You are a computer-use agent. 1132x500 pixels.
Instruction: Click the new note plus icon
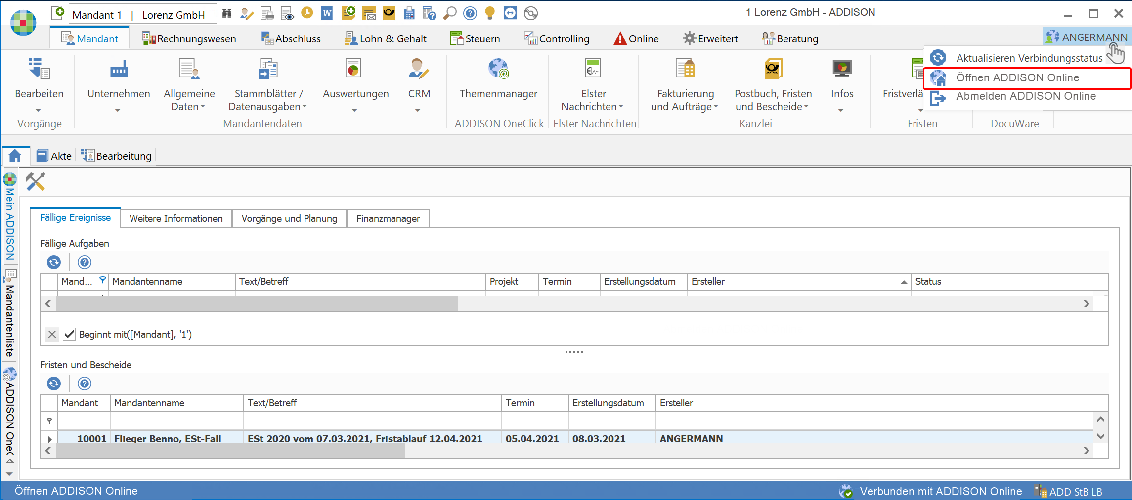348,13
